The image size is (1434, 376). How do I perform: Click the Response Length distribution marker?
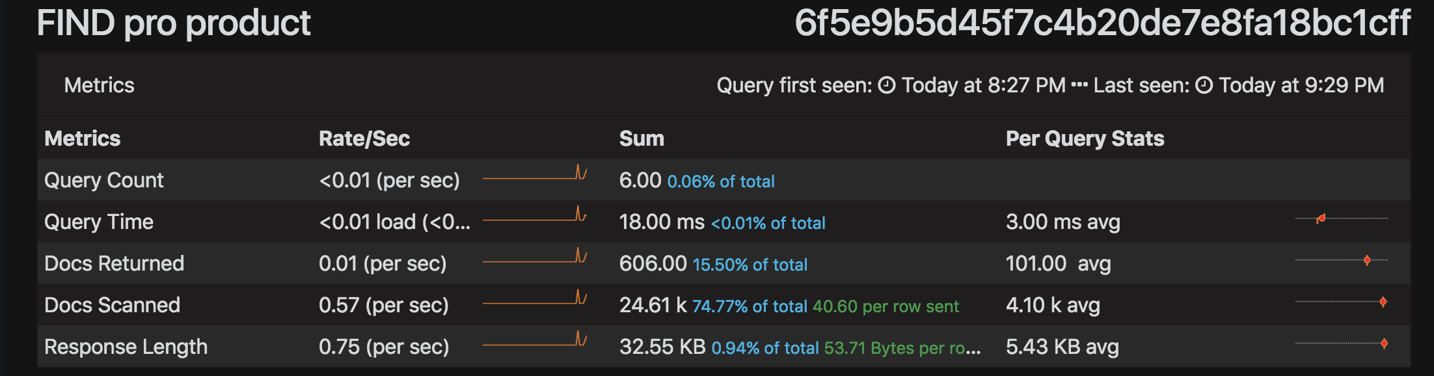1384,343
